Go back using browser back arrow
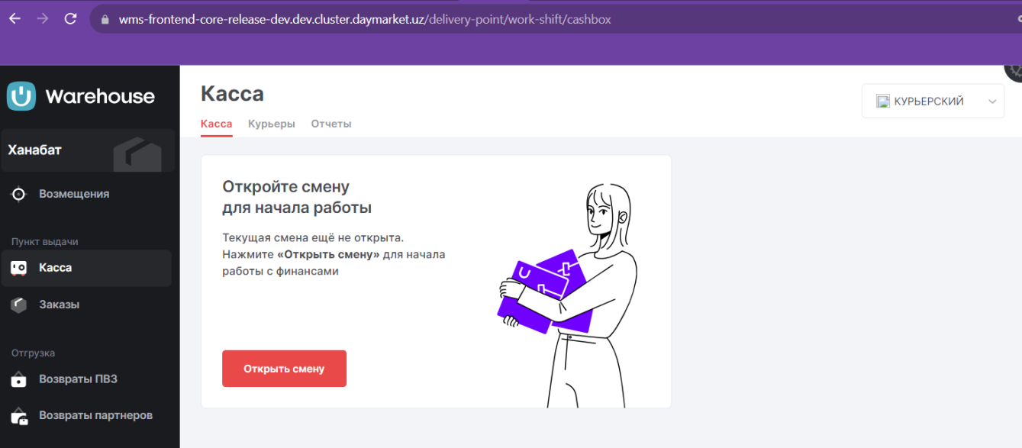 (15, 19)
